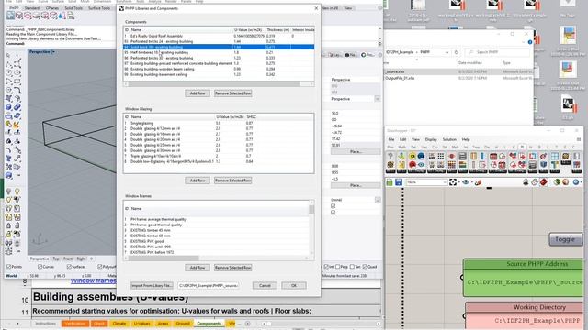Click OK in PHPP Libraries and Components dialog
The width and height of the screenshot is (588, 330).
294,285
